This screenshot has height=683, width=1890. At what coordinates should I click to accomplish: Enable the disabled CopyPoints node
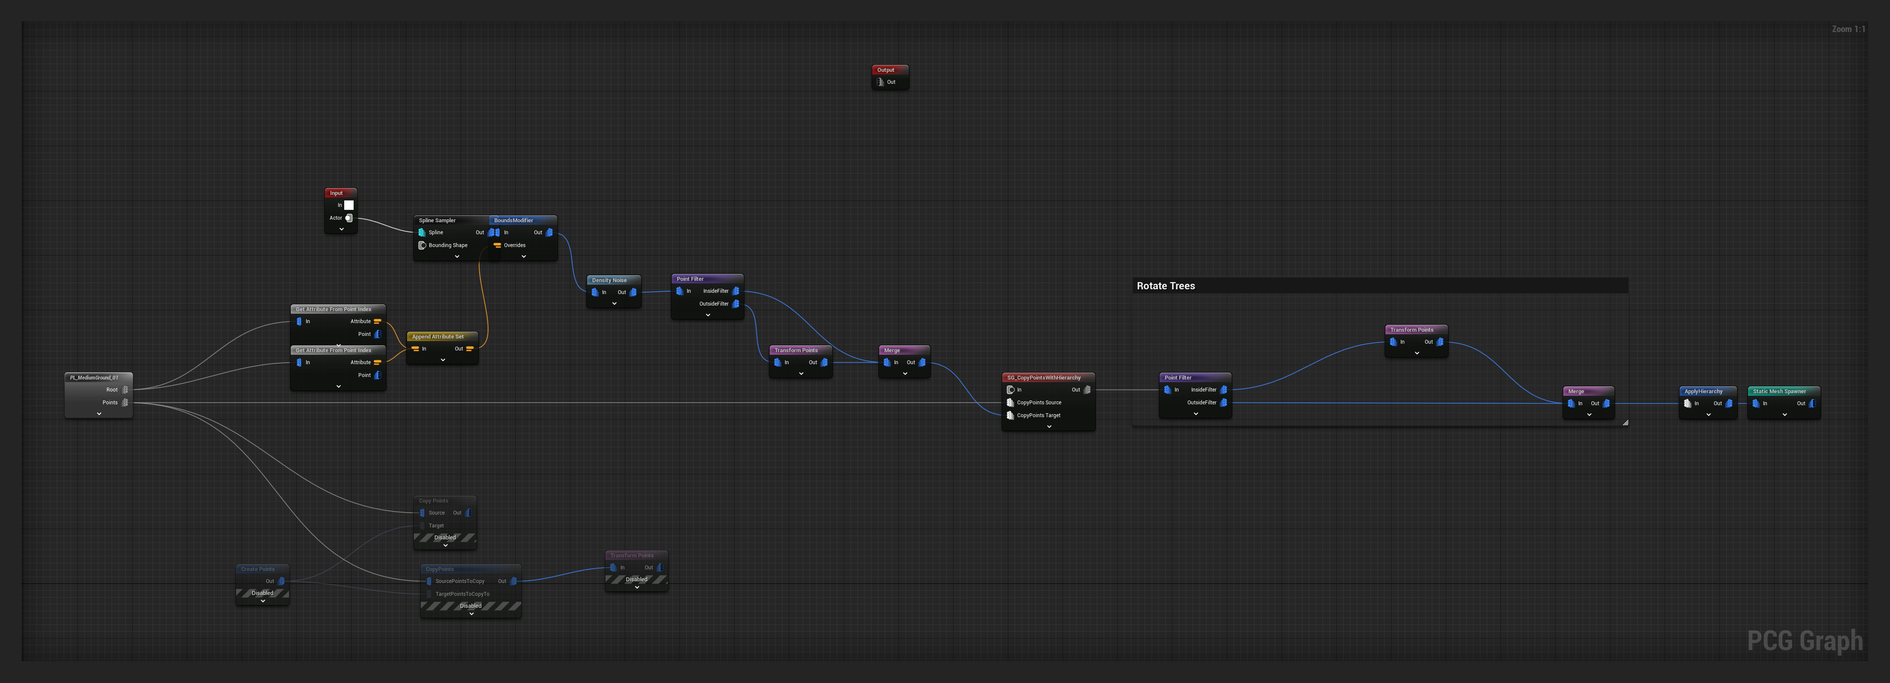(470, 605)
